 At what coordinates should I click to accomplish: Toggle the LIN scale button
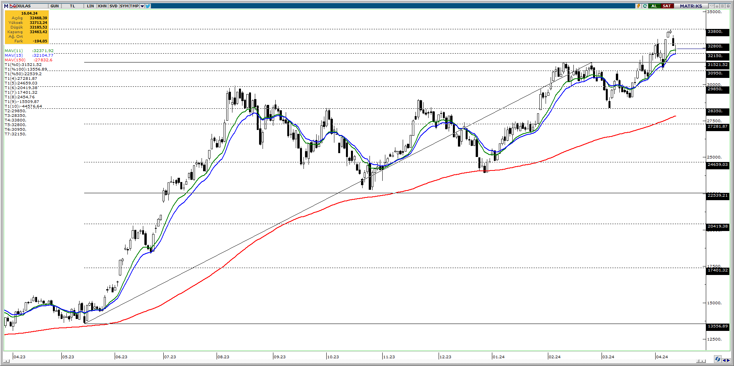click(x=90, y=6)
